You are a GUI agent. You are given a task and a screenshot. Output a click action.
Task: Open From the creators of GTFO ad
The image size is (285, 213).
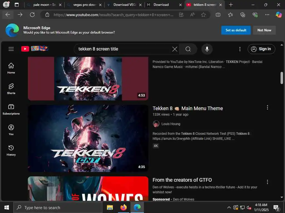pyautogui.click(x=182, y=180)
